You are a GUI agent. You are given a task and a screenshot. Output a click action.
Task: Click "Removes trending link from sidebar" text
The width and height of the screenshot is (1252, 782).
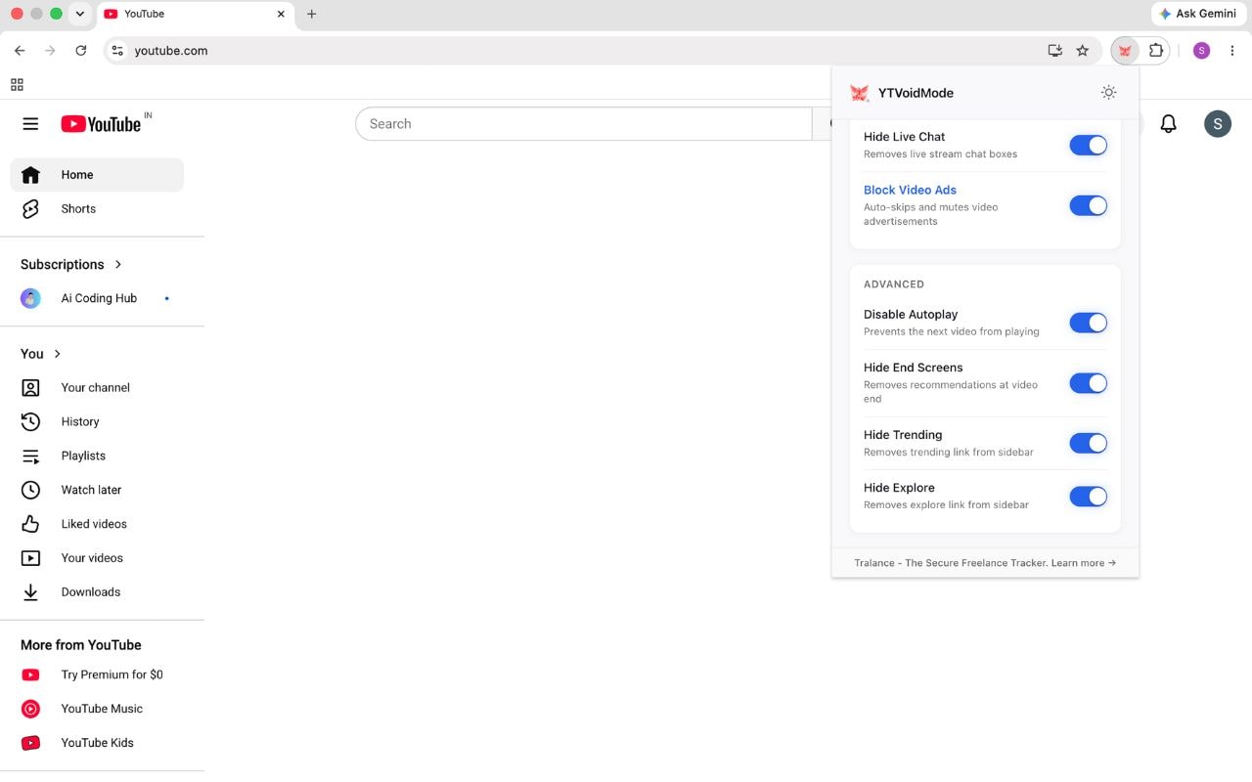pos(949,452)
